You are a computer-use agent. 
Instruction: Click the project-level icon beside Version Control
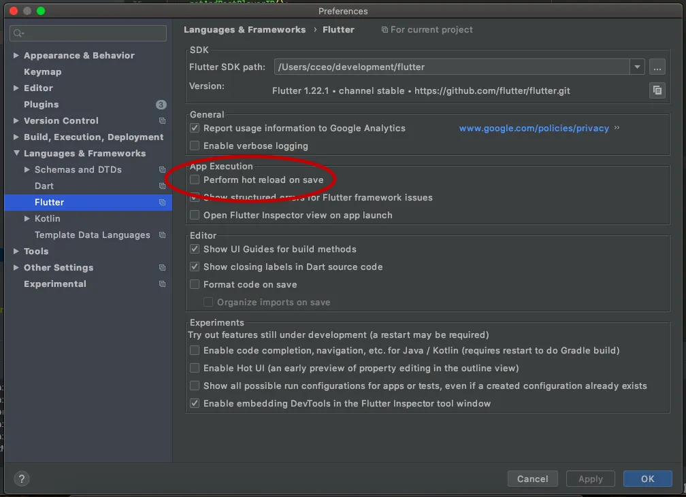point(162,121)
